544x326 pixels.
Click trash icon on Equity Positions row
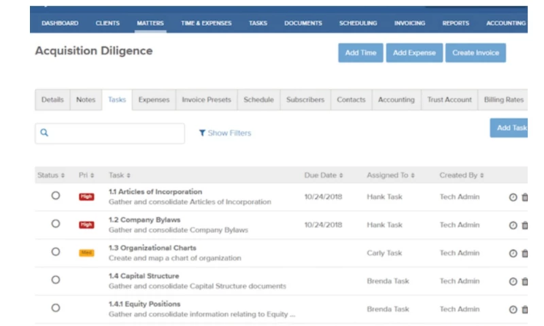pyautogui.click(x=524, y=310)
